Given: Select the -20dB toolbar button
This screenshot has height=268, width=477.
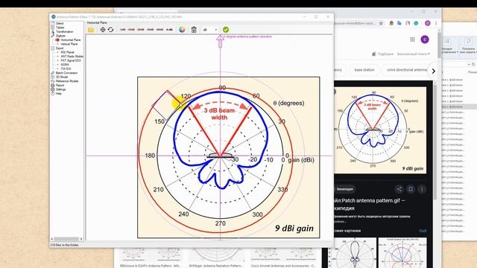Looking at the screenshot, I should click(x=141, y=30).
